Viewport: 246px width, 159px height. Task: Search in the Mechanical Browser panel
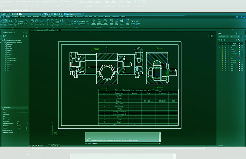pyautogui.click(x=24, y=33)
